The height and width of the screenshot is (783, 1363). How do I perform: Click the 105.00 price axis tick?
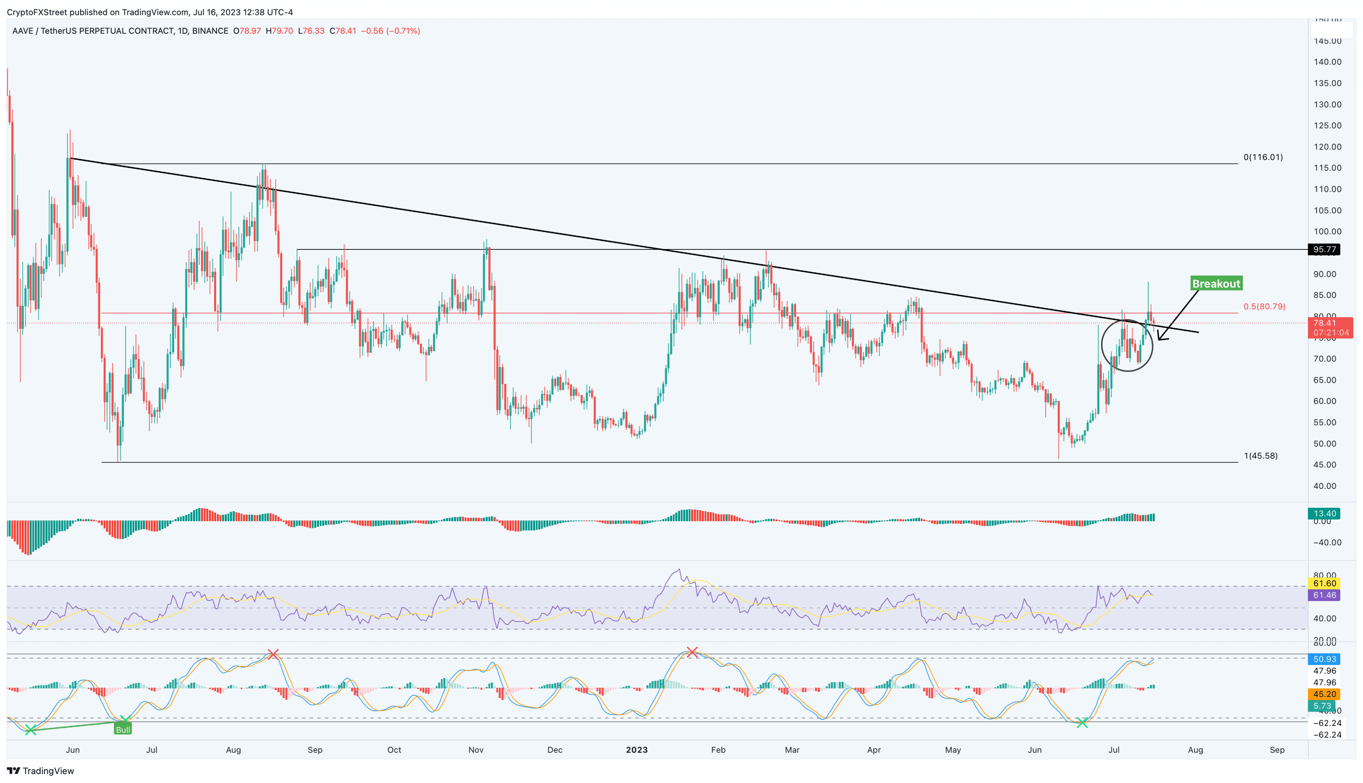pyautogui.click(x=1327, y=210)
